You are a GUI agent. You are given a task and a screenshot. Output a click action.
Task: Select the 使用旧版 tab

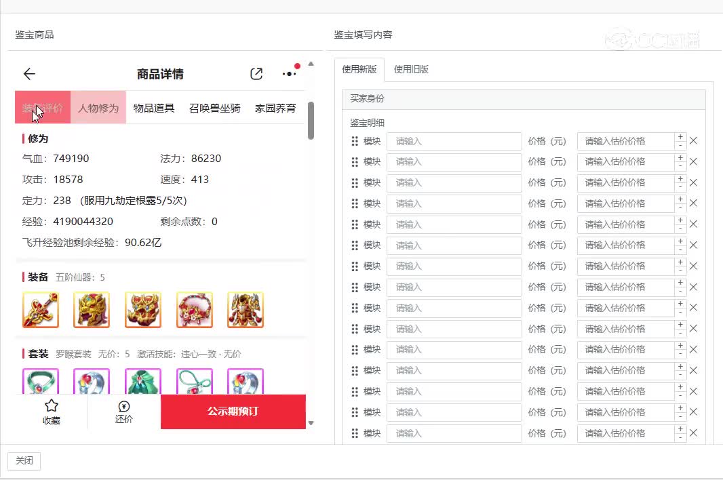click(411, 69)
